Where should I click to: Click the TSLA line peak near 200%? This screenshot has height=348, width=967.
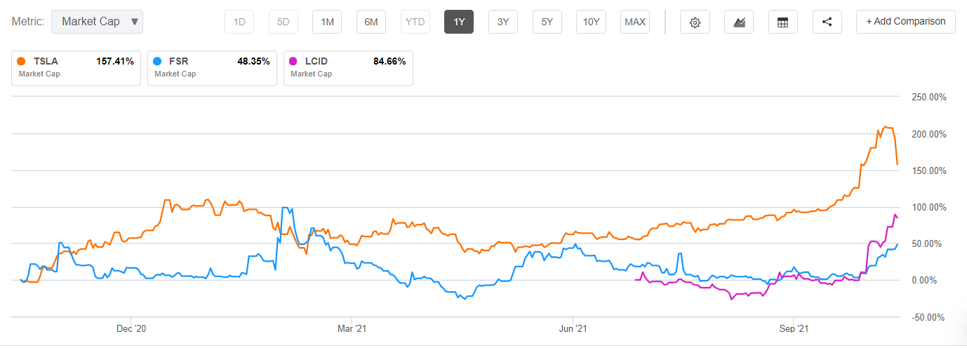pyautogui.click(x=886, y=127)
